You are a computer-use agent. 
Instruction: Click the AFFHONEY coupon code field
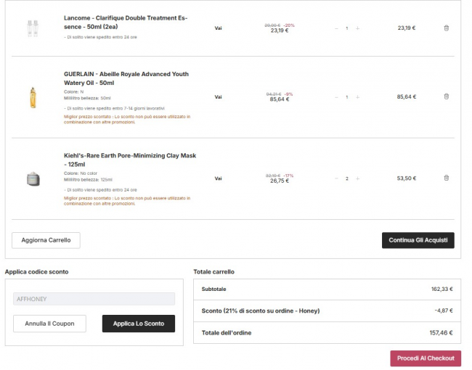tap(94, 298)
